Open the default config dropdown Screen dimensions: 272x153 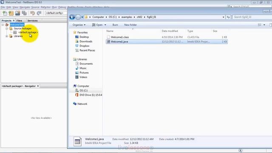pyautogui.click(x=56, y=13)
